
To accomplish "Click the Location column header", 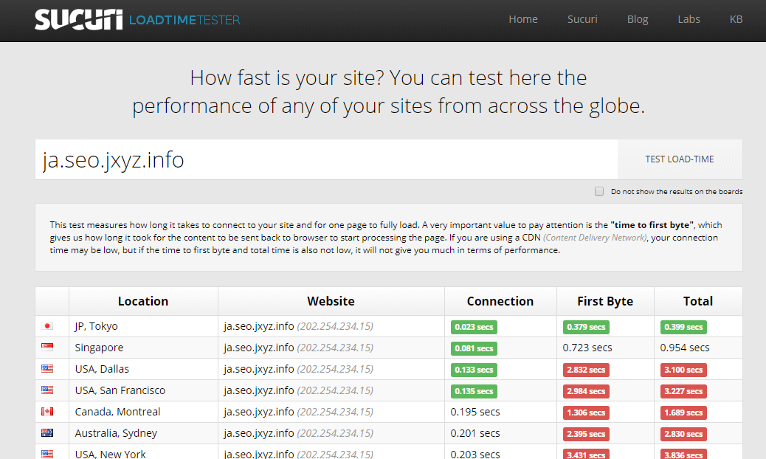I will [x=143, y=301].
